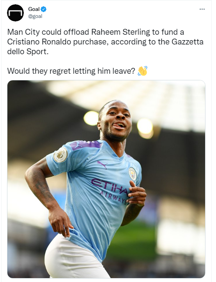Screen dimensions: 216x282
Task: Click the waving hand emoji
Action: pyautogui.click(x=142, y=71)
